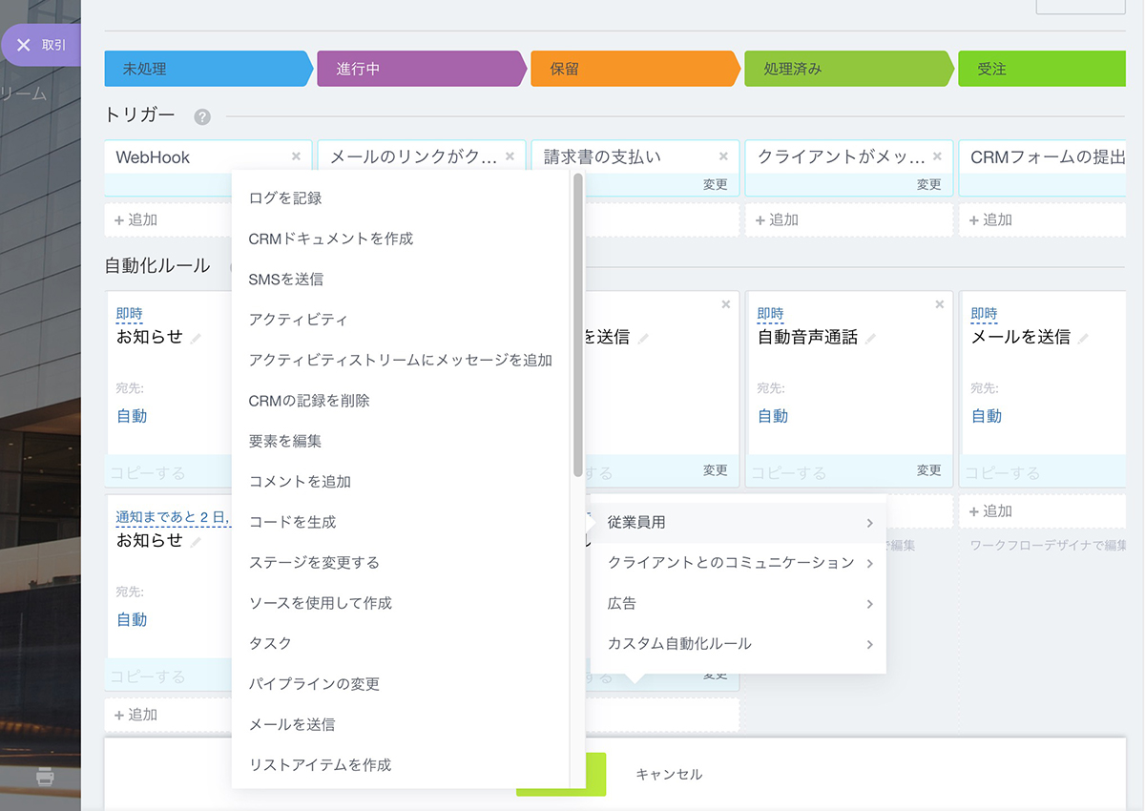Choose アクティビティストリームにメッセージを追加

(x=402, y=360)
